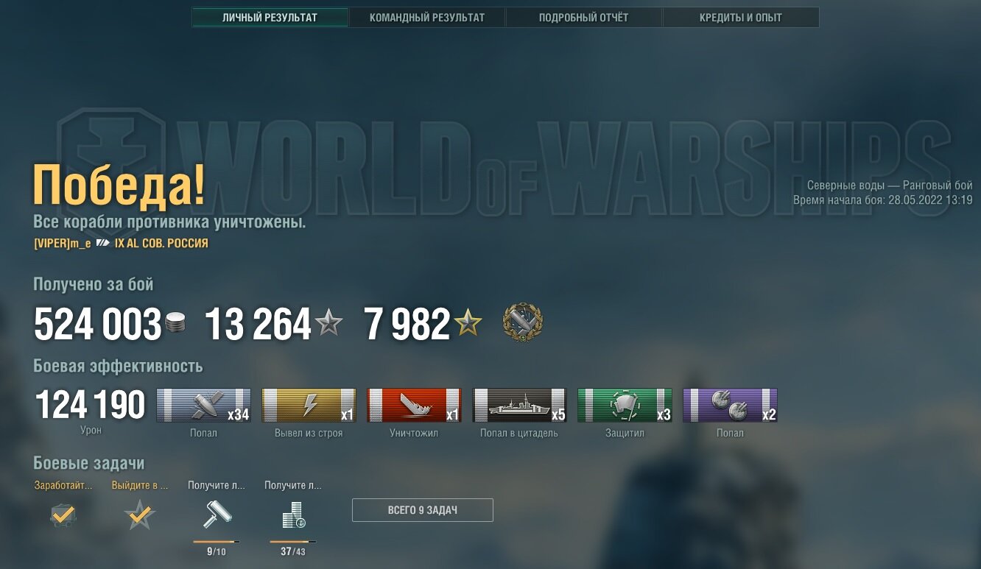This screenshot has width=981, height=569.
Task: Click the purple x2 torpedo hits ribbon
Action: tap(731, 406)
